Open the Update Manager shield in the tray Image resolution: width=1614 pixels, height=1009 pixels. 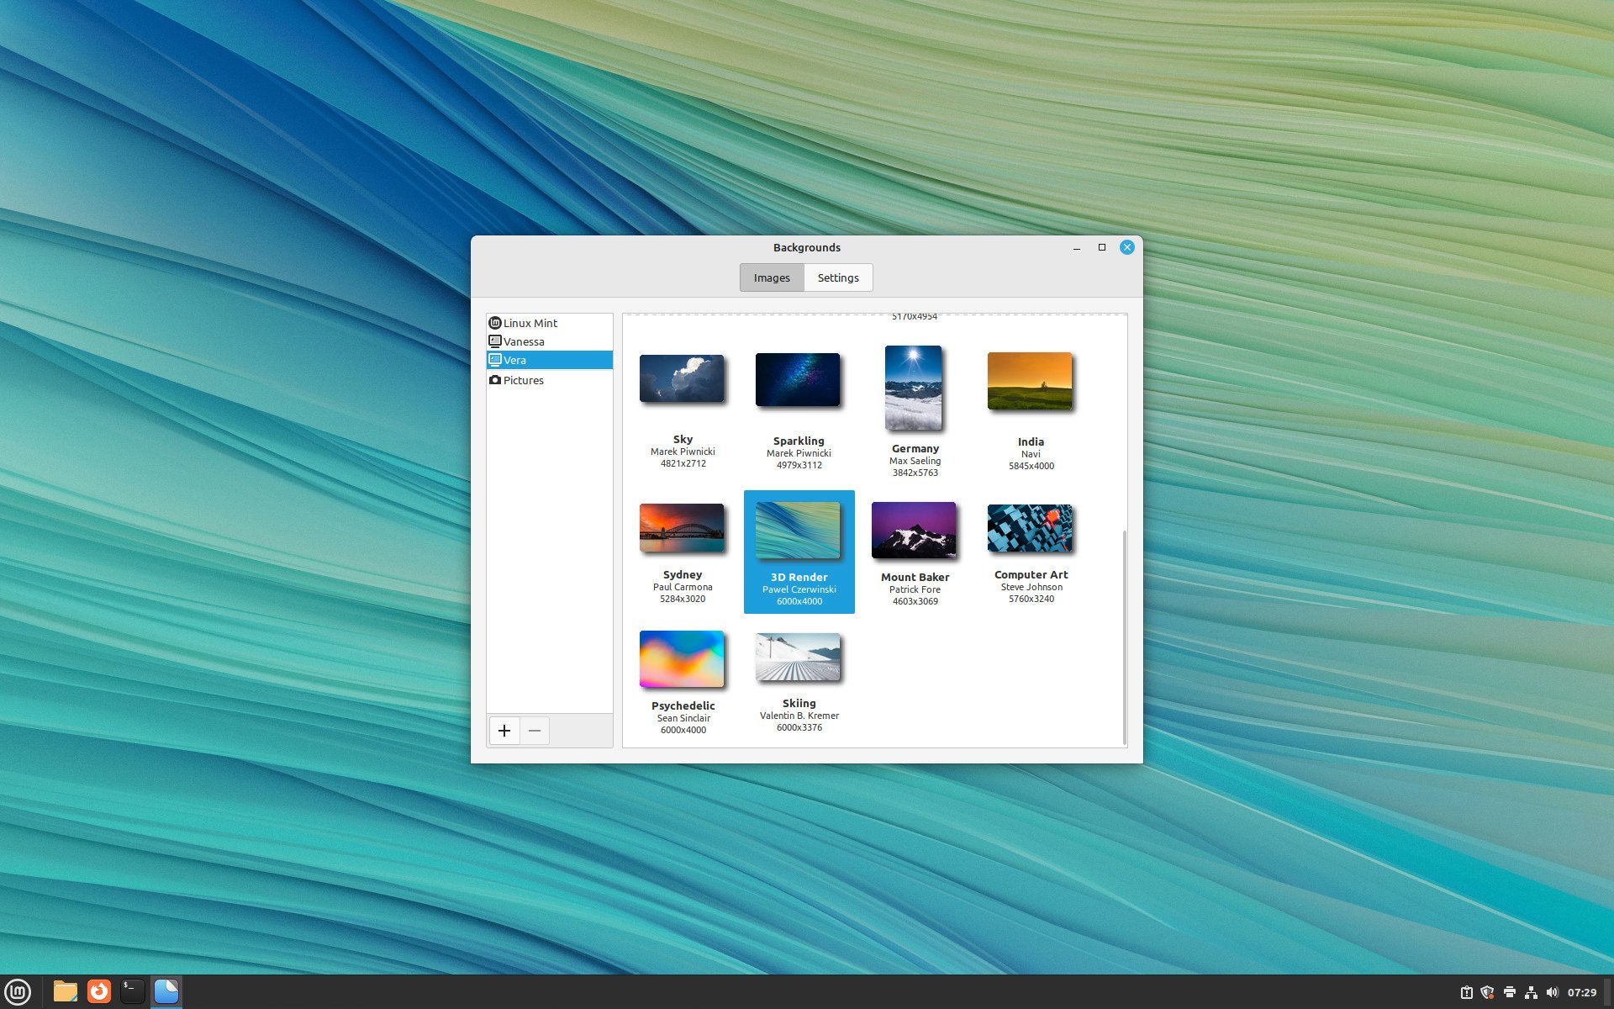(x=1487, y=991)
